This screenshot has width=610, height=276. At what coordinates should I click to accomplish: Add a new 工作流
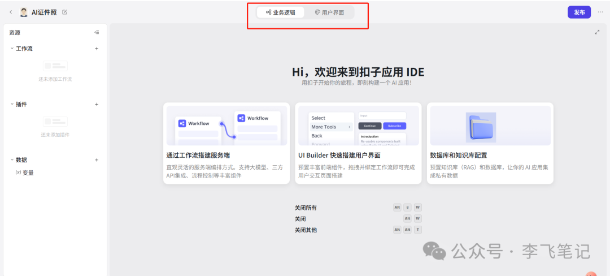97,49
